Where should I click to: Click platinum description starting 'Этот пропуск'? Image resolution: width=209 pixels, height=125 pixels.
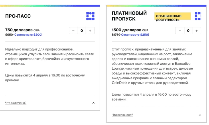(x=152, y=66)
